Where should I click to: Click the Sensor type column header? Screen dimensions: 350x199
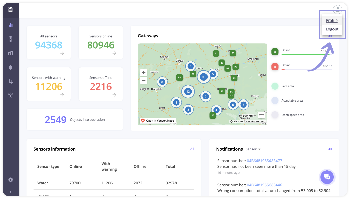tap(48, 166)
